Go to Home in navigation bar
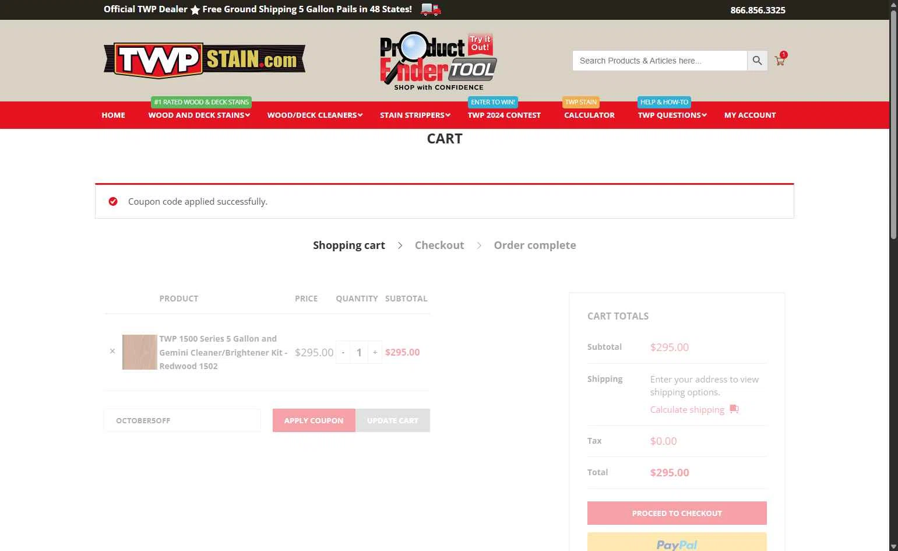898x551 pixels. tap(113, 115)
